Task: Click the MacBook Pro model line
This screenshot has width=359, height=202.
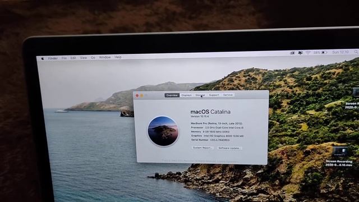Action: click(217, 123)
